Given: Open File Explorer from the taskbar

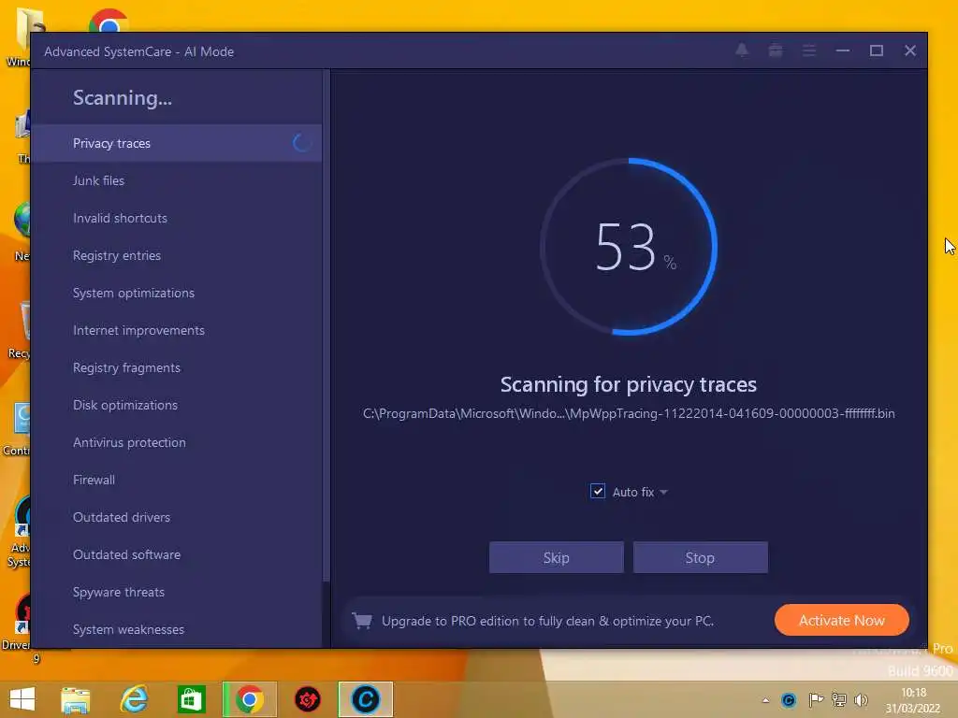Looking at the screenshot, I should [76, 699].
